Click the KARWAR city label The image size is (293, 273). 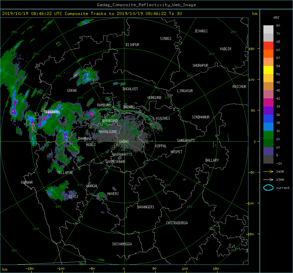pyautogui.click(x=27, y=182)
